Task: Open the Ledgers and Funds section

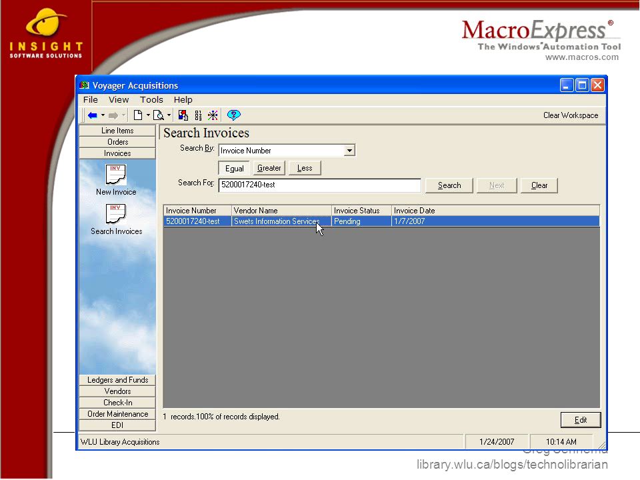Action: [117, 380]
